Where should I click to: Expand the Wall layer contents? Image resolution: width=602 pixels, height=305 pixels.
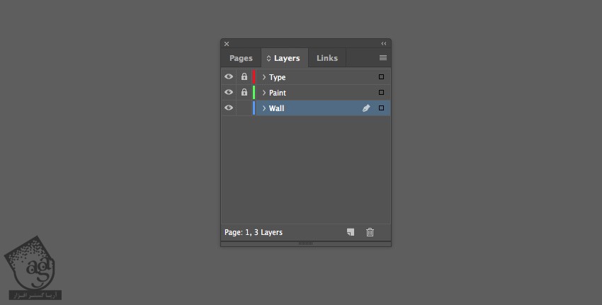[x=264, y=108]
